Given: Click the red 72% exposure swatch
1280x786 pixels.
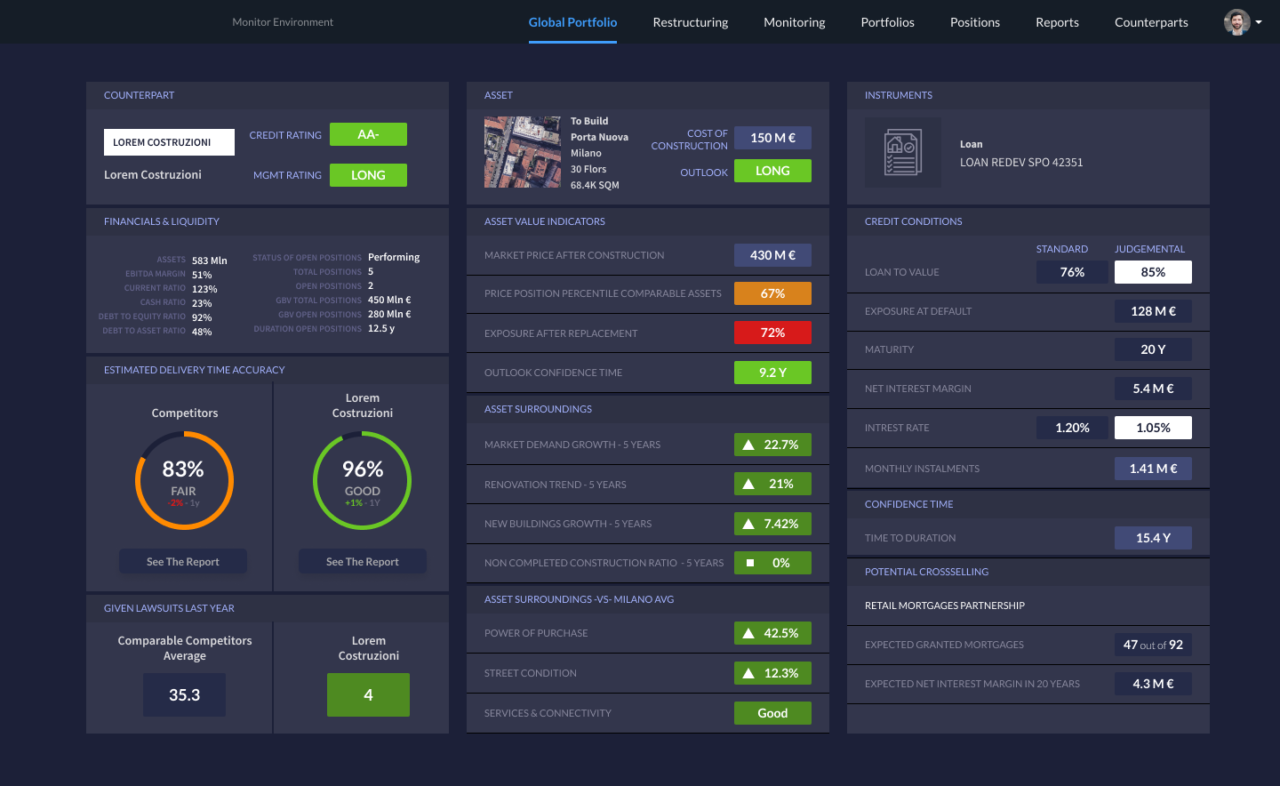Looking at the screenshot, I should point(772,333).
